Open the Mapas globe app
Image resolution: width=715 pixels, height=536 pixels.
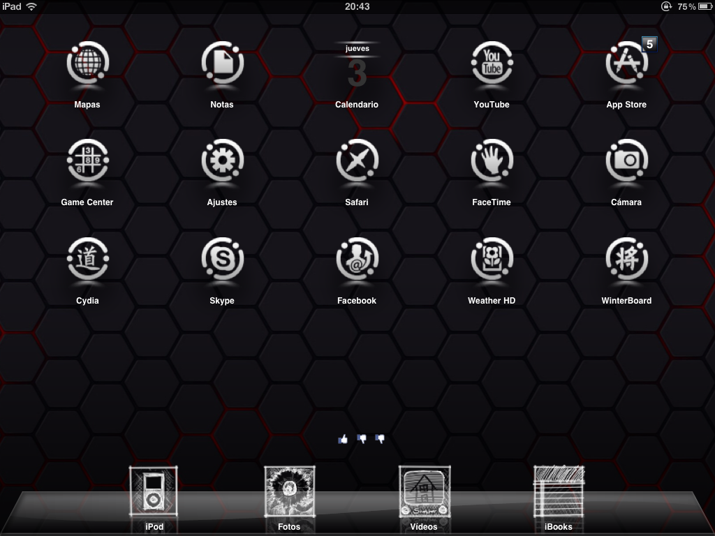[x=87, y=64]
